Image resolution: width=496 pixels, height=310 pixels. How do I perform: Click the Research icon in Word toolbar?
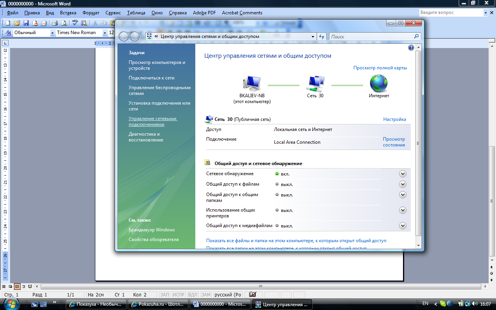pyautogui.click(x=84, y=23)
